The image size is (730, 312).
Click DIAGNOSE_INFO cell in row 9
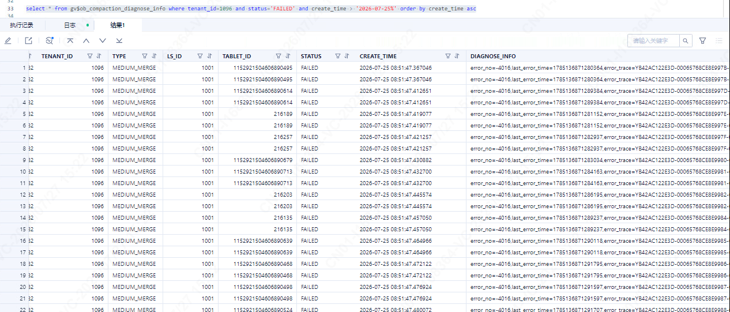click(598, 160)
